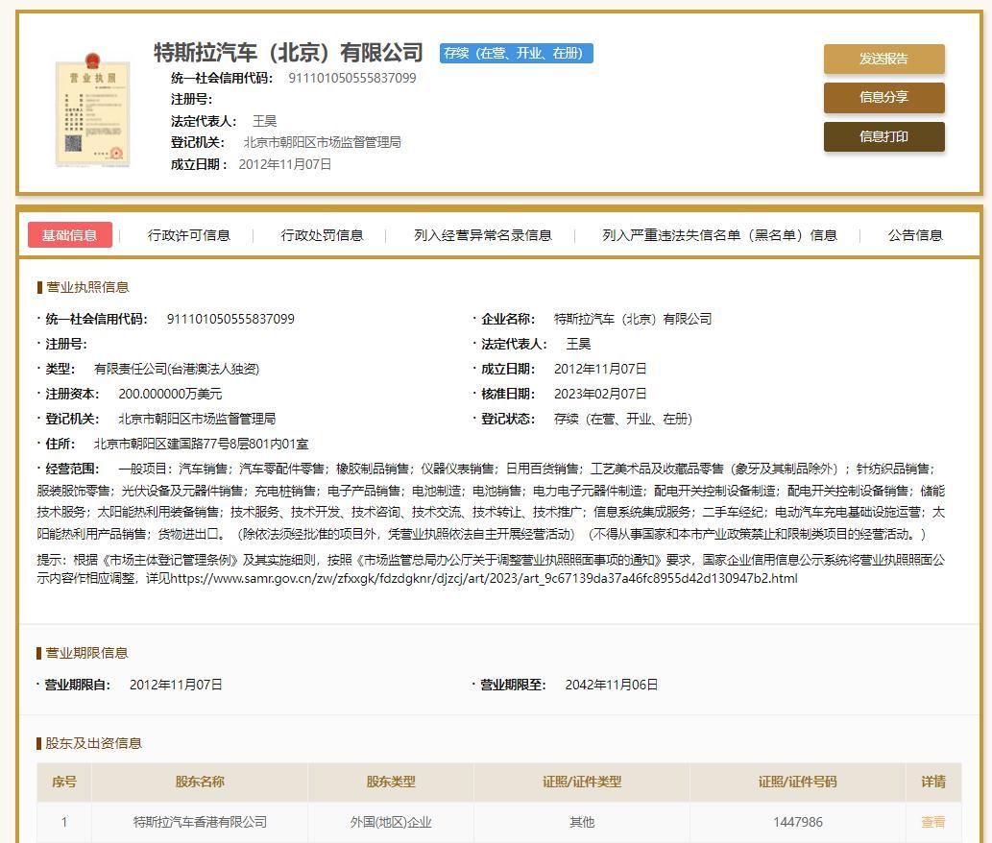The width and height of the screenshot is (992, 843).
Task: Click the company title 特斯拉汽车（北京）有限公司
Action: click(x=288, y=52)
